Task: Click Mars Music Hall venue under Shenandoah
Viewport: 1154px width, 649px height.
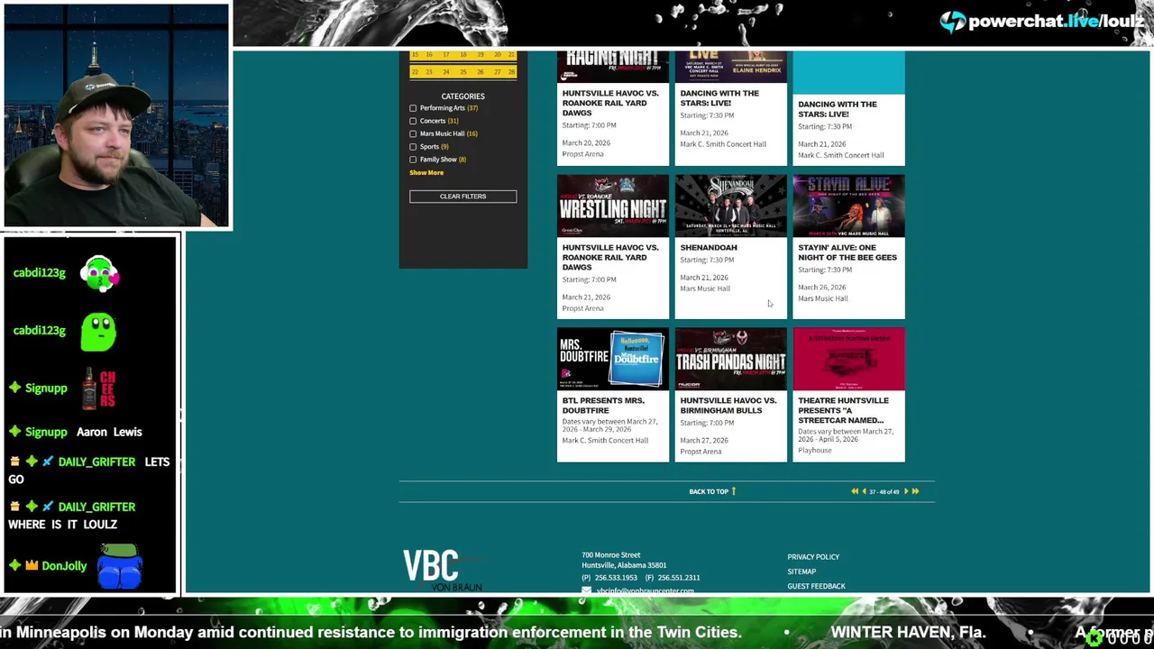Action: pos(705,288)
